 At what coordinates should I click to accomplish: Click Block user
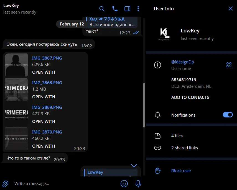181,171
